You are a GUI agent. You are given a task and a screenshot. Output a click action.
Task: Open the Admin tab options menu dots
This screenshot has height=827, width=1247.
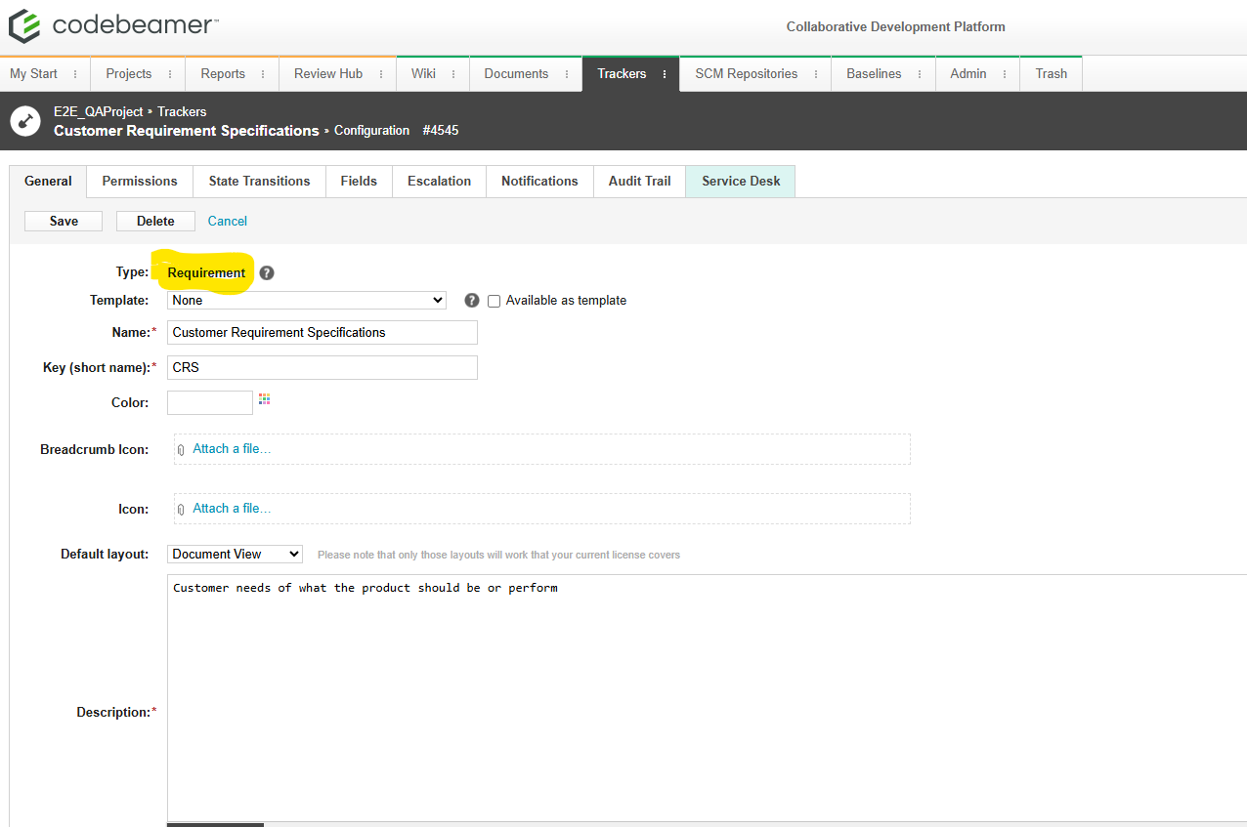pos(1005,74)
